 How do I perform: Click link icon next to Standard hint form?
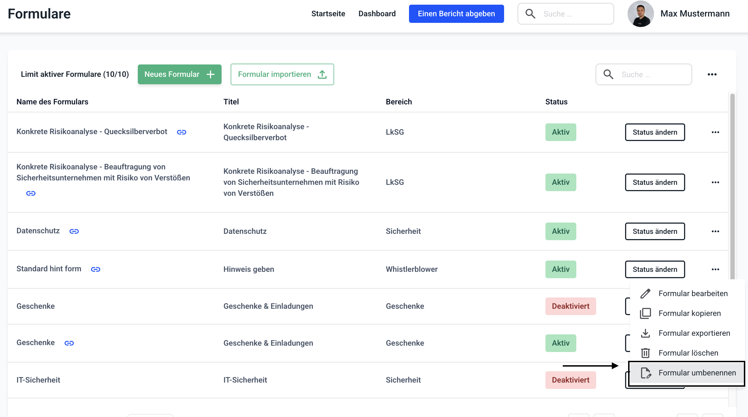[x=96, y=269]
